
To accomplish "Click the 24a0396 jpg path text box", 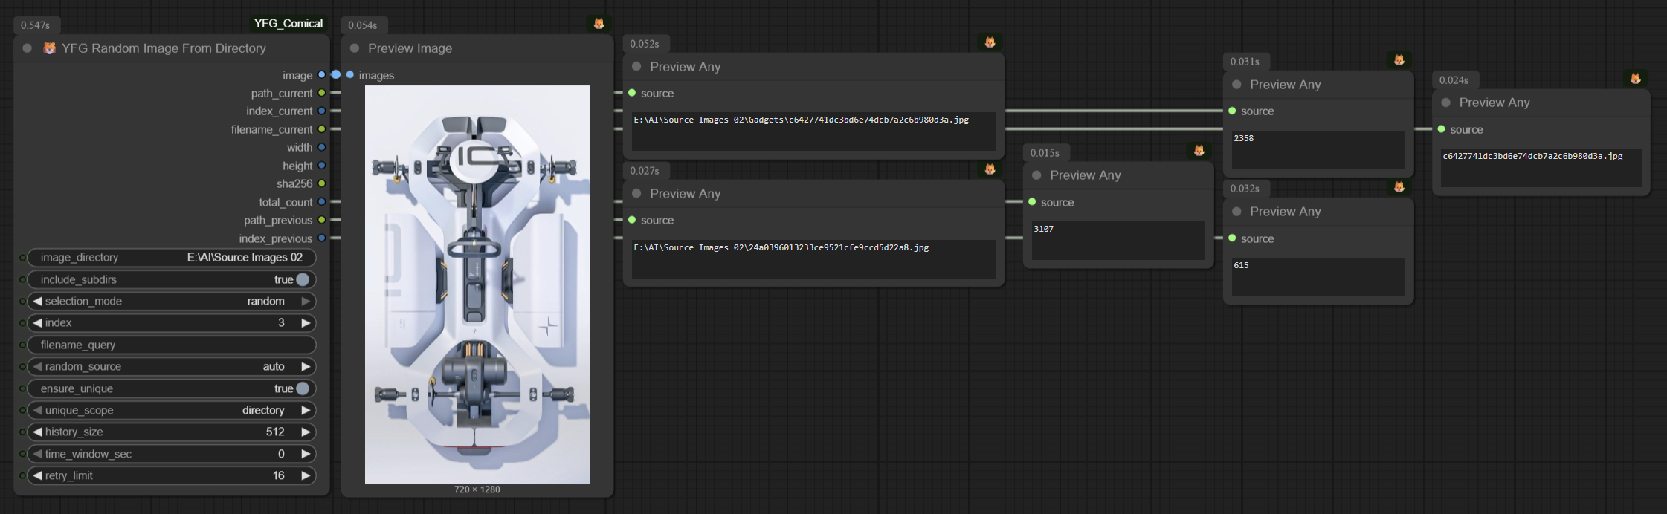I will [813, 258].
